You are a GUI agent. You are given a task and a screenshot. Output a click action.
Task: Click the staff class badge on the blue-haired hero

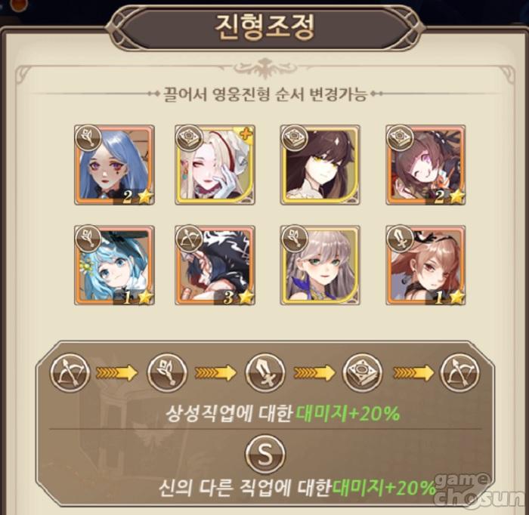(88, 138)
